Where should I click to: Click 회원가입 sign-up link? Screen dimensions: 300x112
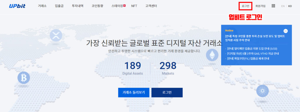coord(260,6)
